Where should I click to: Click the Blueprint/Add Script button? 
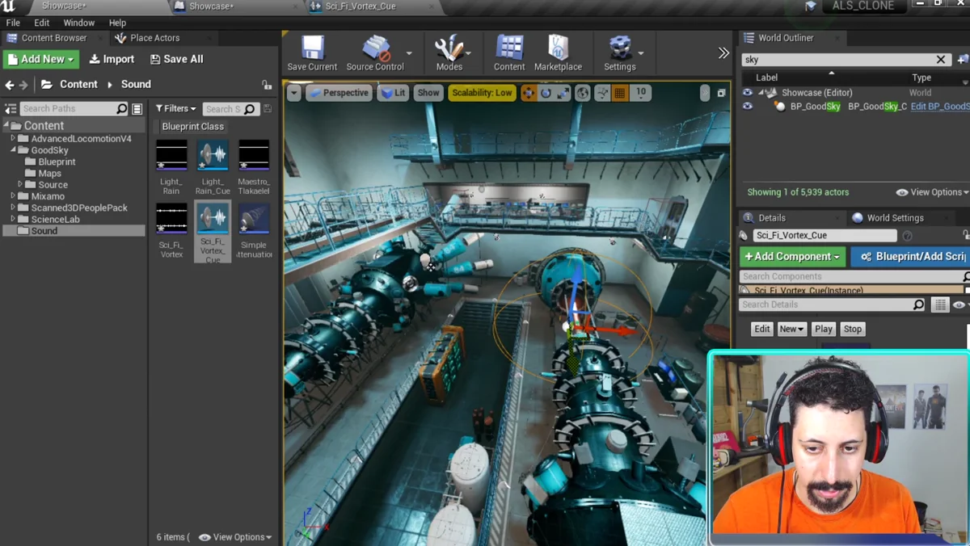[x=911, y=256]
